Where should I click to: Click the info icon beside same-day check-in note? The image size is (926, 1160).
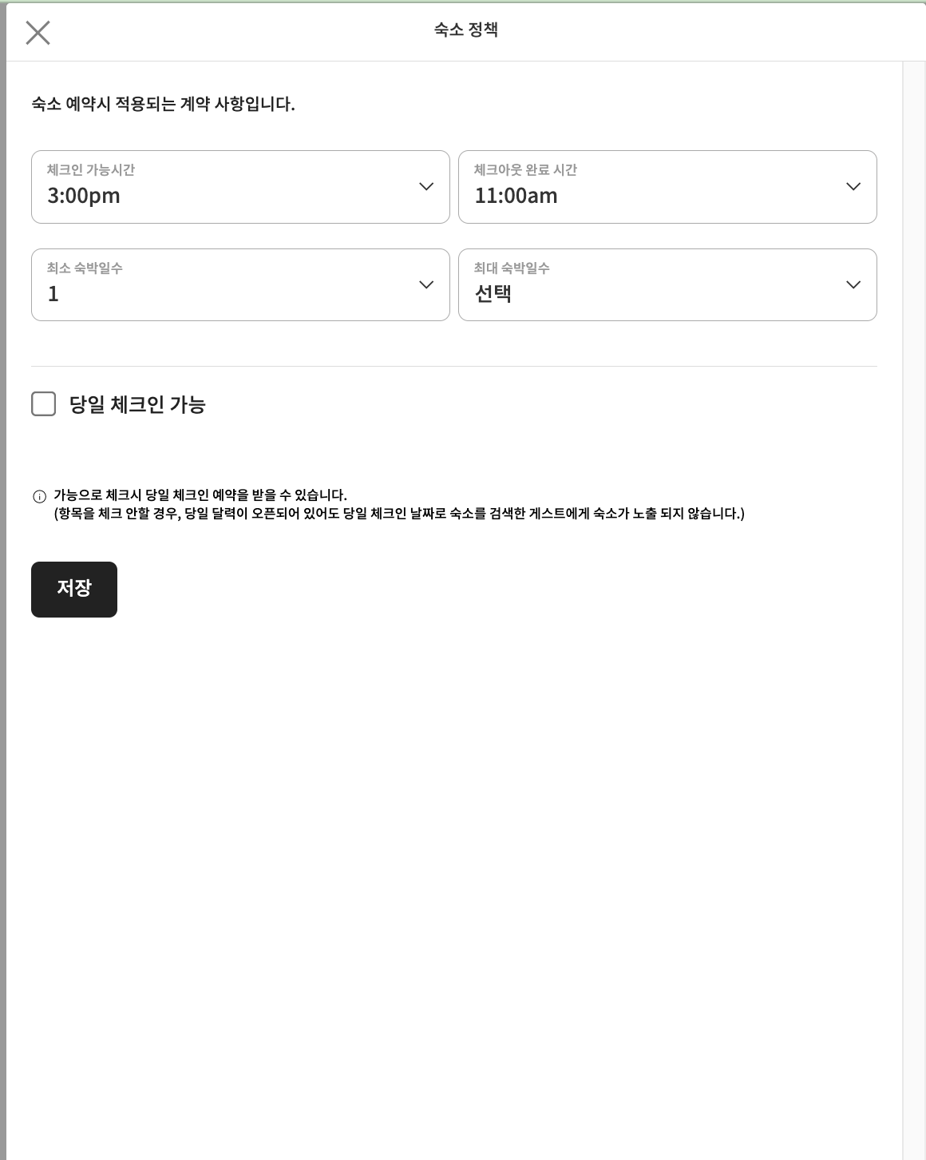point(39,496)
